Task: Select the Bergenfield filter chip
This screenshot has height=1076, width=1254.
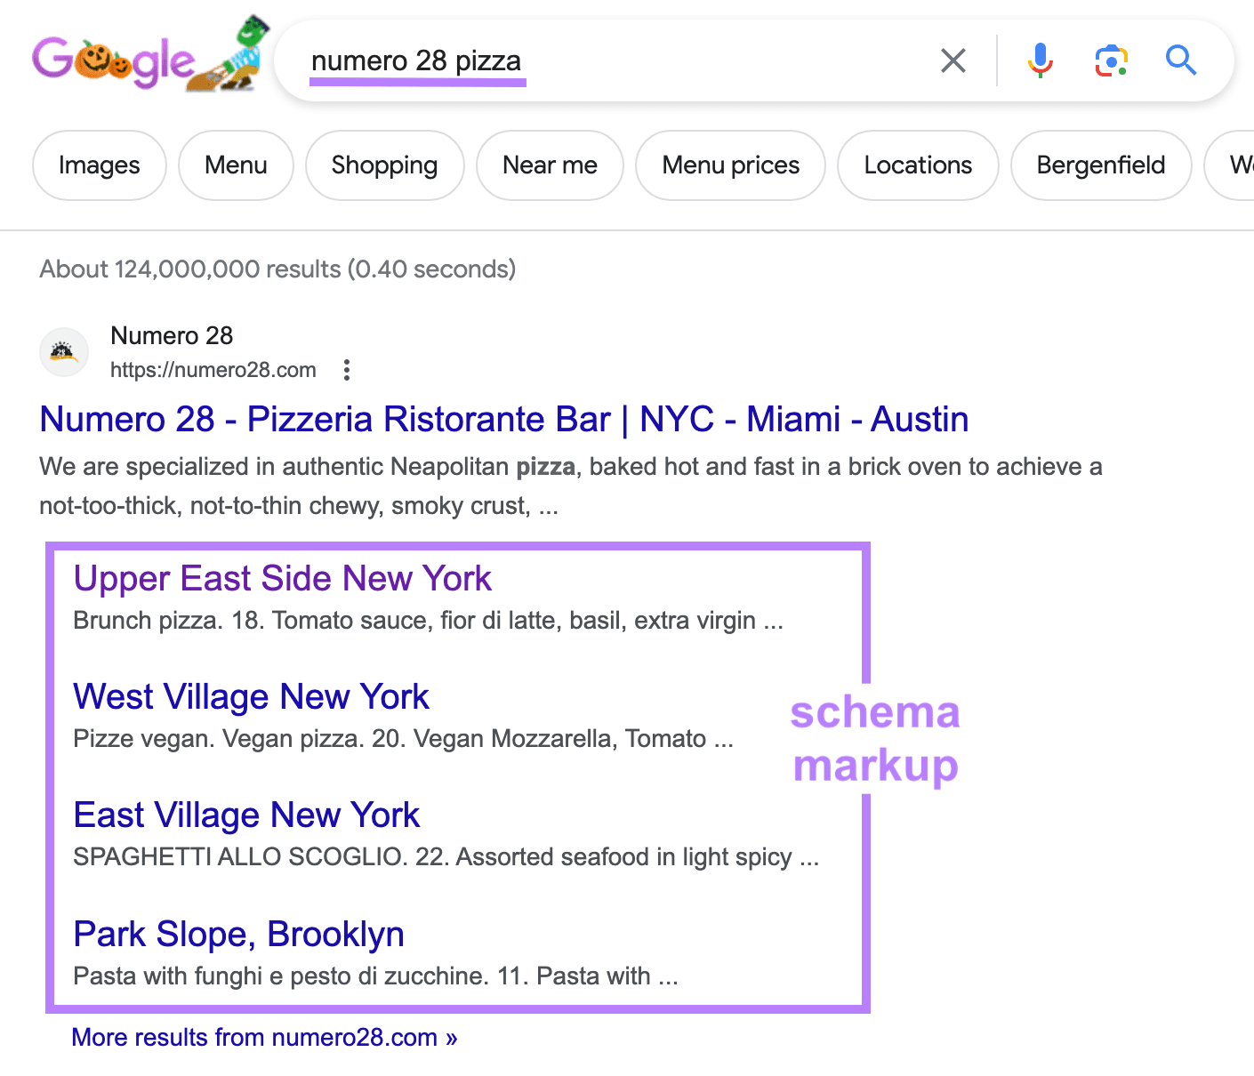Action: tap(1100, 165)
